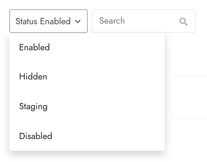
Task: Click the Search placeholder text
Action: point(112,21)
